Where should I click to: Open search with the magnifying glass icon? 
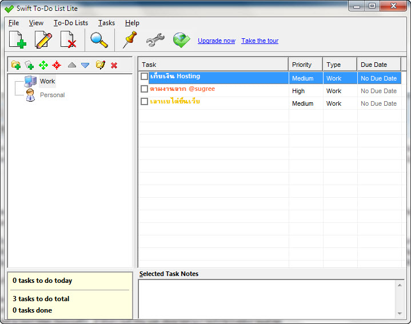(99, 40)
